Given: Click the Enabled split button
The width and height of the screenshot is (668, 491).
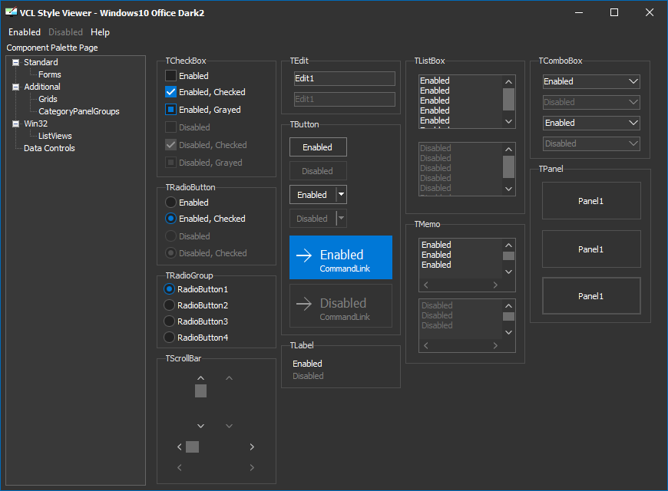Looking at the screenshot, I should click(313, 195).
